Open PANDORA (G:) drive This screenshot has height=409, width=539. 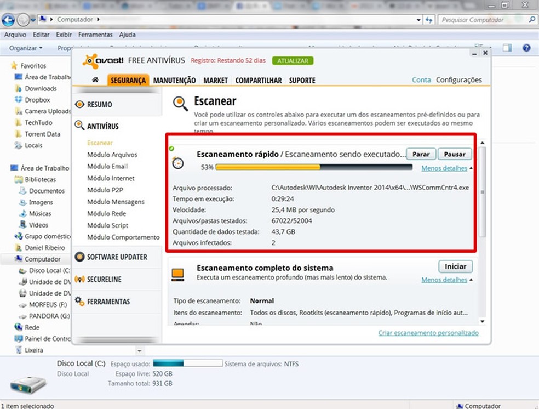tap(49, 316)
